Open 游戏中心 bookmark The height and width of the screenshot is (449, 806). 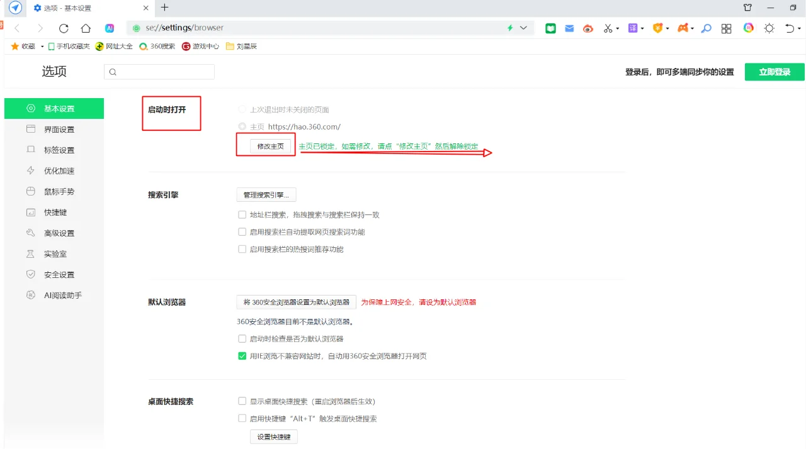(x=200, y=47)
